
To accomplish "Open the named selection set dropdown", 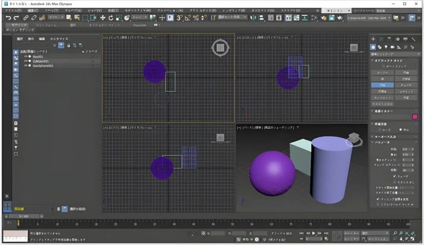I will click(x=233, y=17).
